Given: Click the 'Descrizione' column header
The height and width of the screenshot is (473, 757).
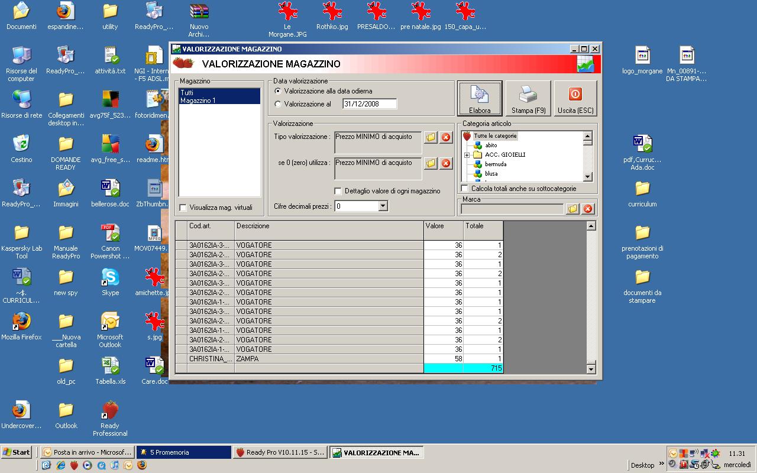Looking at the screenshot, I should pyautogui.click(x=328, y=226).
